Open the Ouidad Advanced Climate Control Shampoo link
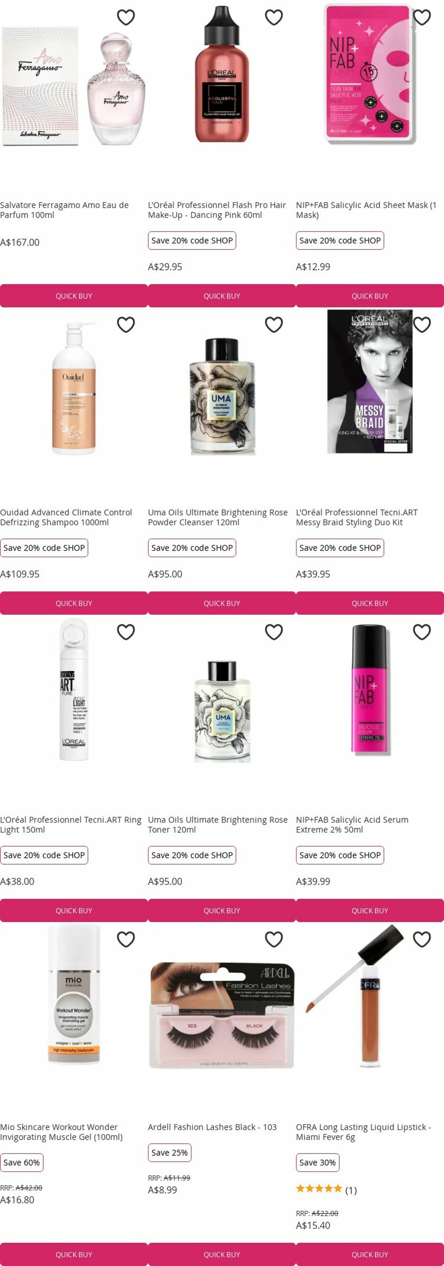The width and height of the screenshot is (444, 1266). click(x=66, y=517)
